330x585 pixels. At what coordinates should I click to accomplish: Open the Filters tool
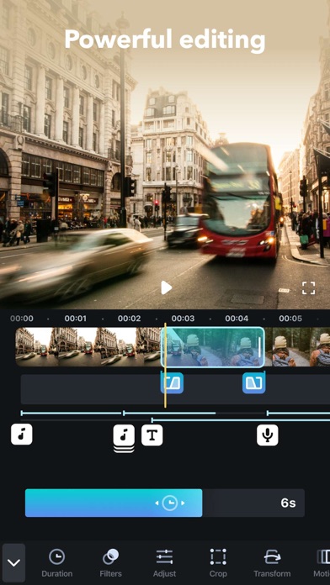click(x=110, y=562)
